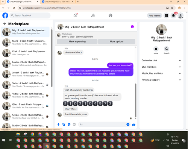This screenshot has height=149, width=188.
Task: Switch to the Marketplace browser tab
Action: click(58, 2)
